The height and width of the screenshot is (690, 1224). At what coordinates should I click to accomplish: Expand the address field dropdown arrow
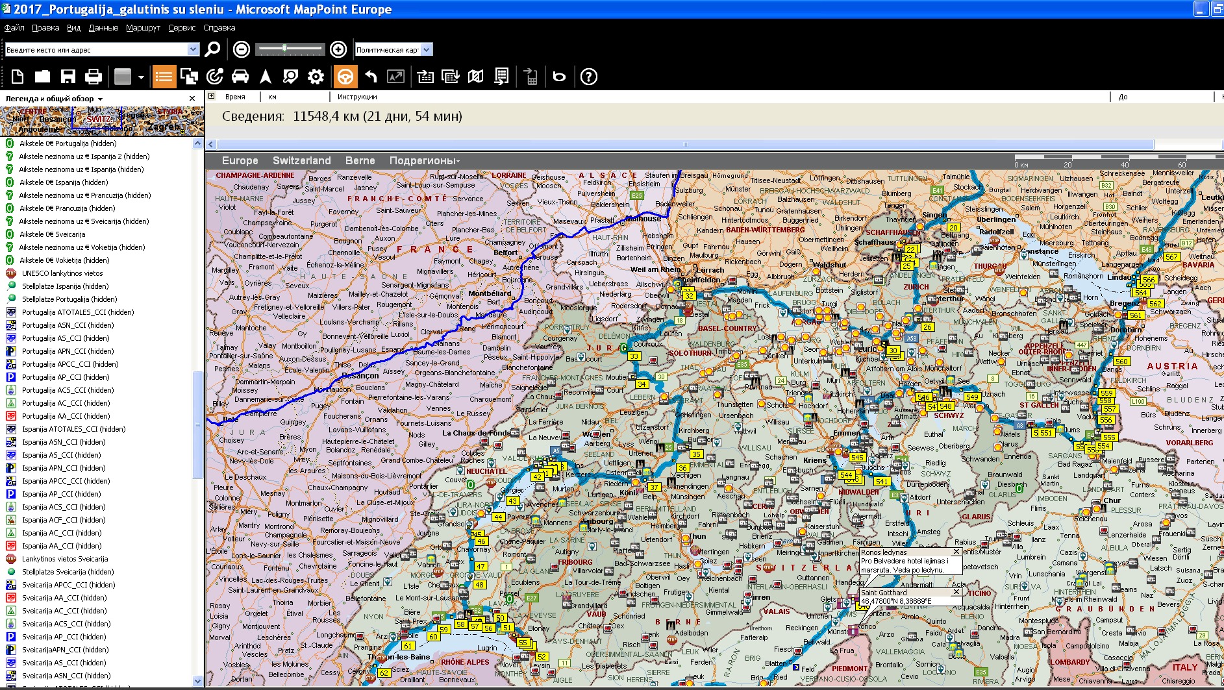pyautogui.click(x=193, y=49)
